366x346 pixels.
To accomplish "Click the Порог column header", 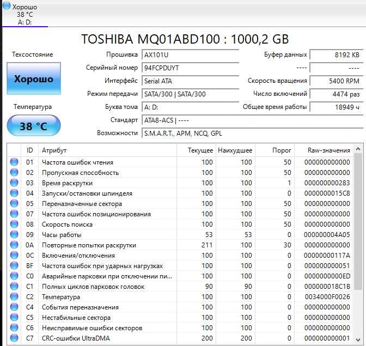I will click(x=274, y=150).
